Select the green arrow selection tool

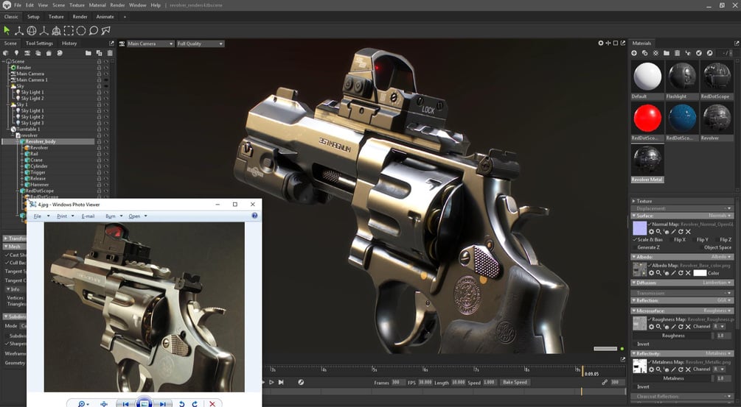(x=7, y=31)
